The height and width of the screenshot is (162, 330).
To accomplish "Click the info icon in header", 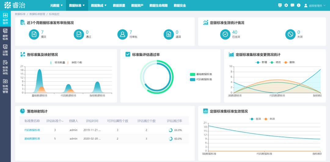I will point(299,6).
